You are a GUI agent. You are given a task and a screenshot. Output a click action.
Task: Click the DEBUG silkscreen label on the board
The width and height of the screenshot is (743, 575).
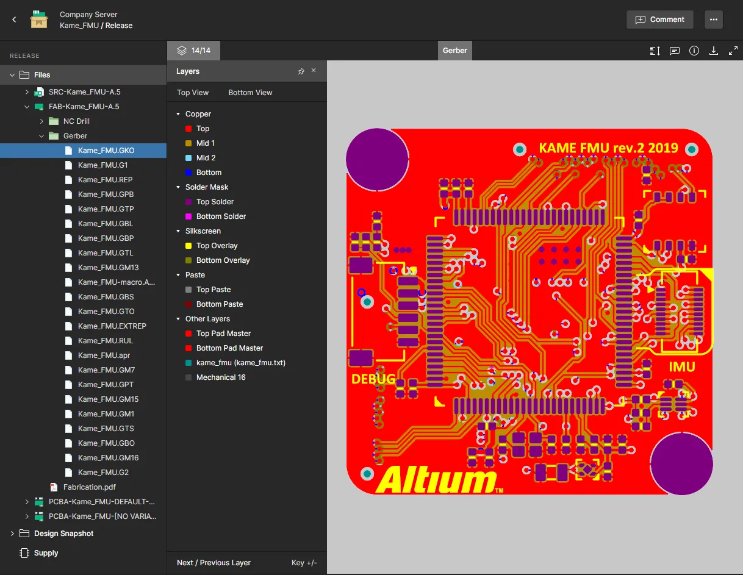(x=373, y=379)
